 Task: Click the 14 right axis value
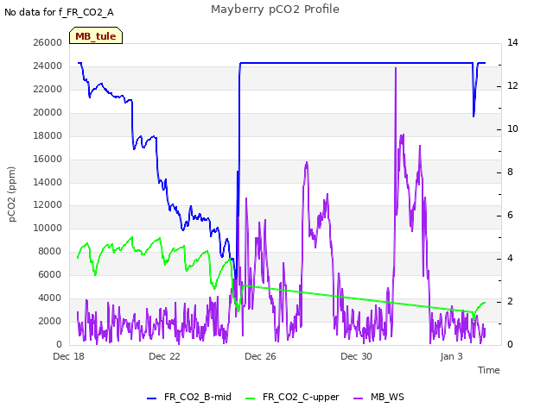(x=512, y=42)
